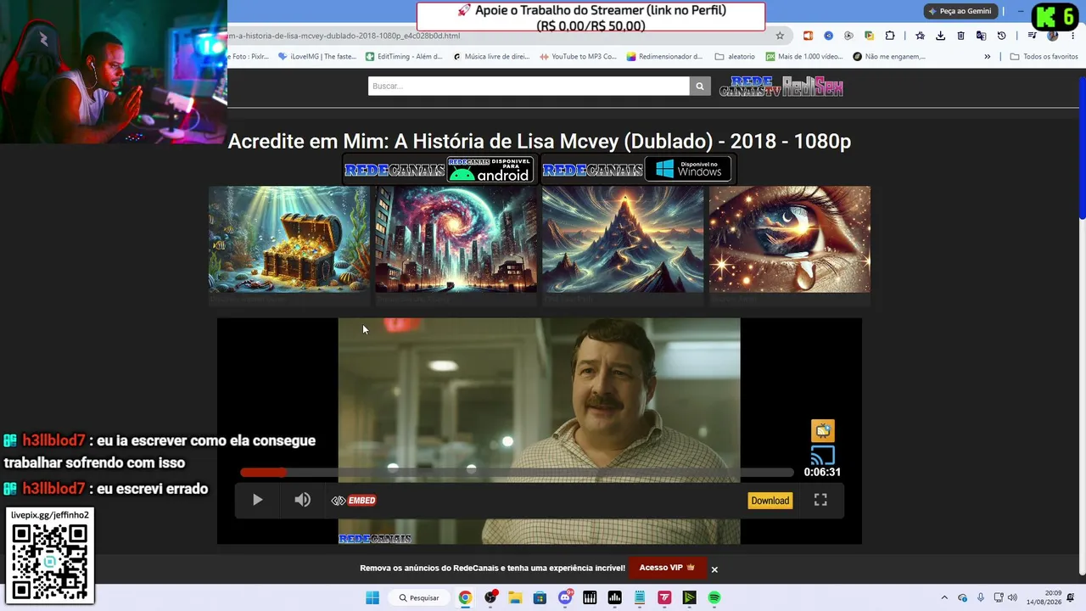
Task: Click the system tray microphone icon
Action: point(981,597)
